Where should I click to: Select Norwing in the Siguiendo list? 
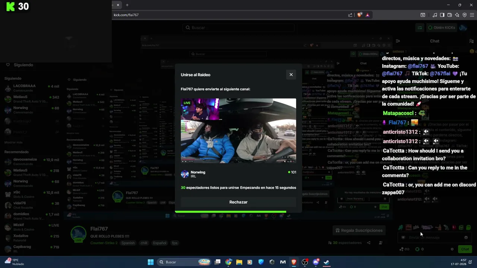[32, 110]
